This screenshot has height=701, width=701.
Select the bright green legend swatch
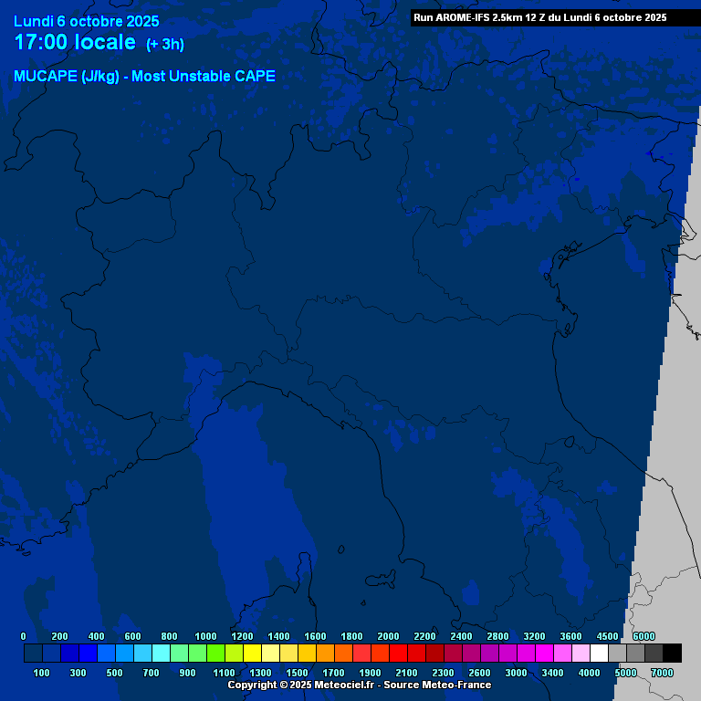click(x=215, y=653)
